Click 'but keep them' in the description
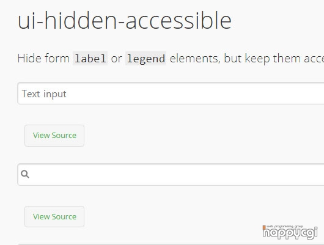Image resolution: width=324 pixels, height=245 pixels. pos(262,59)
